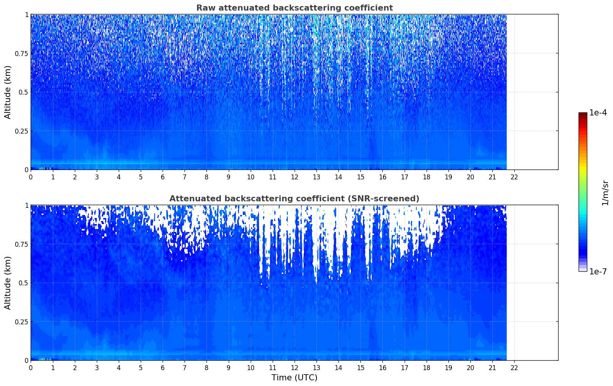Click hour '22' tick below SNR-screened plot
The width and height of the screenshot is (613, 386).
click(x=514, y=367)
